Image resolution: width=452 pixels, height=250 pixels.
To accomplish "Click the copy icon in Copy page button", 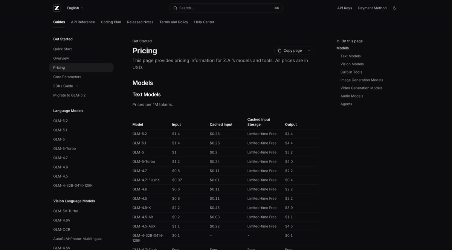I will [279, 51].
